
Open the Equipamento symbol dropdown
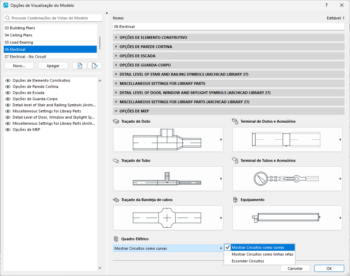pos(287,218)
